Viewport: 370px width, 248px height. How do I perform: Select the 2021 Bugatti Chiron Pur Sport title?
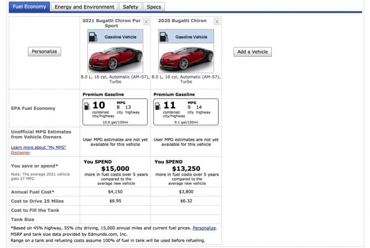point(111,23)
